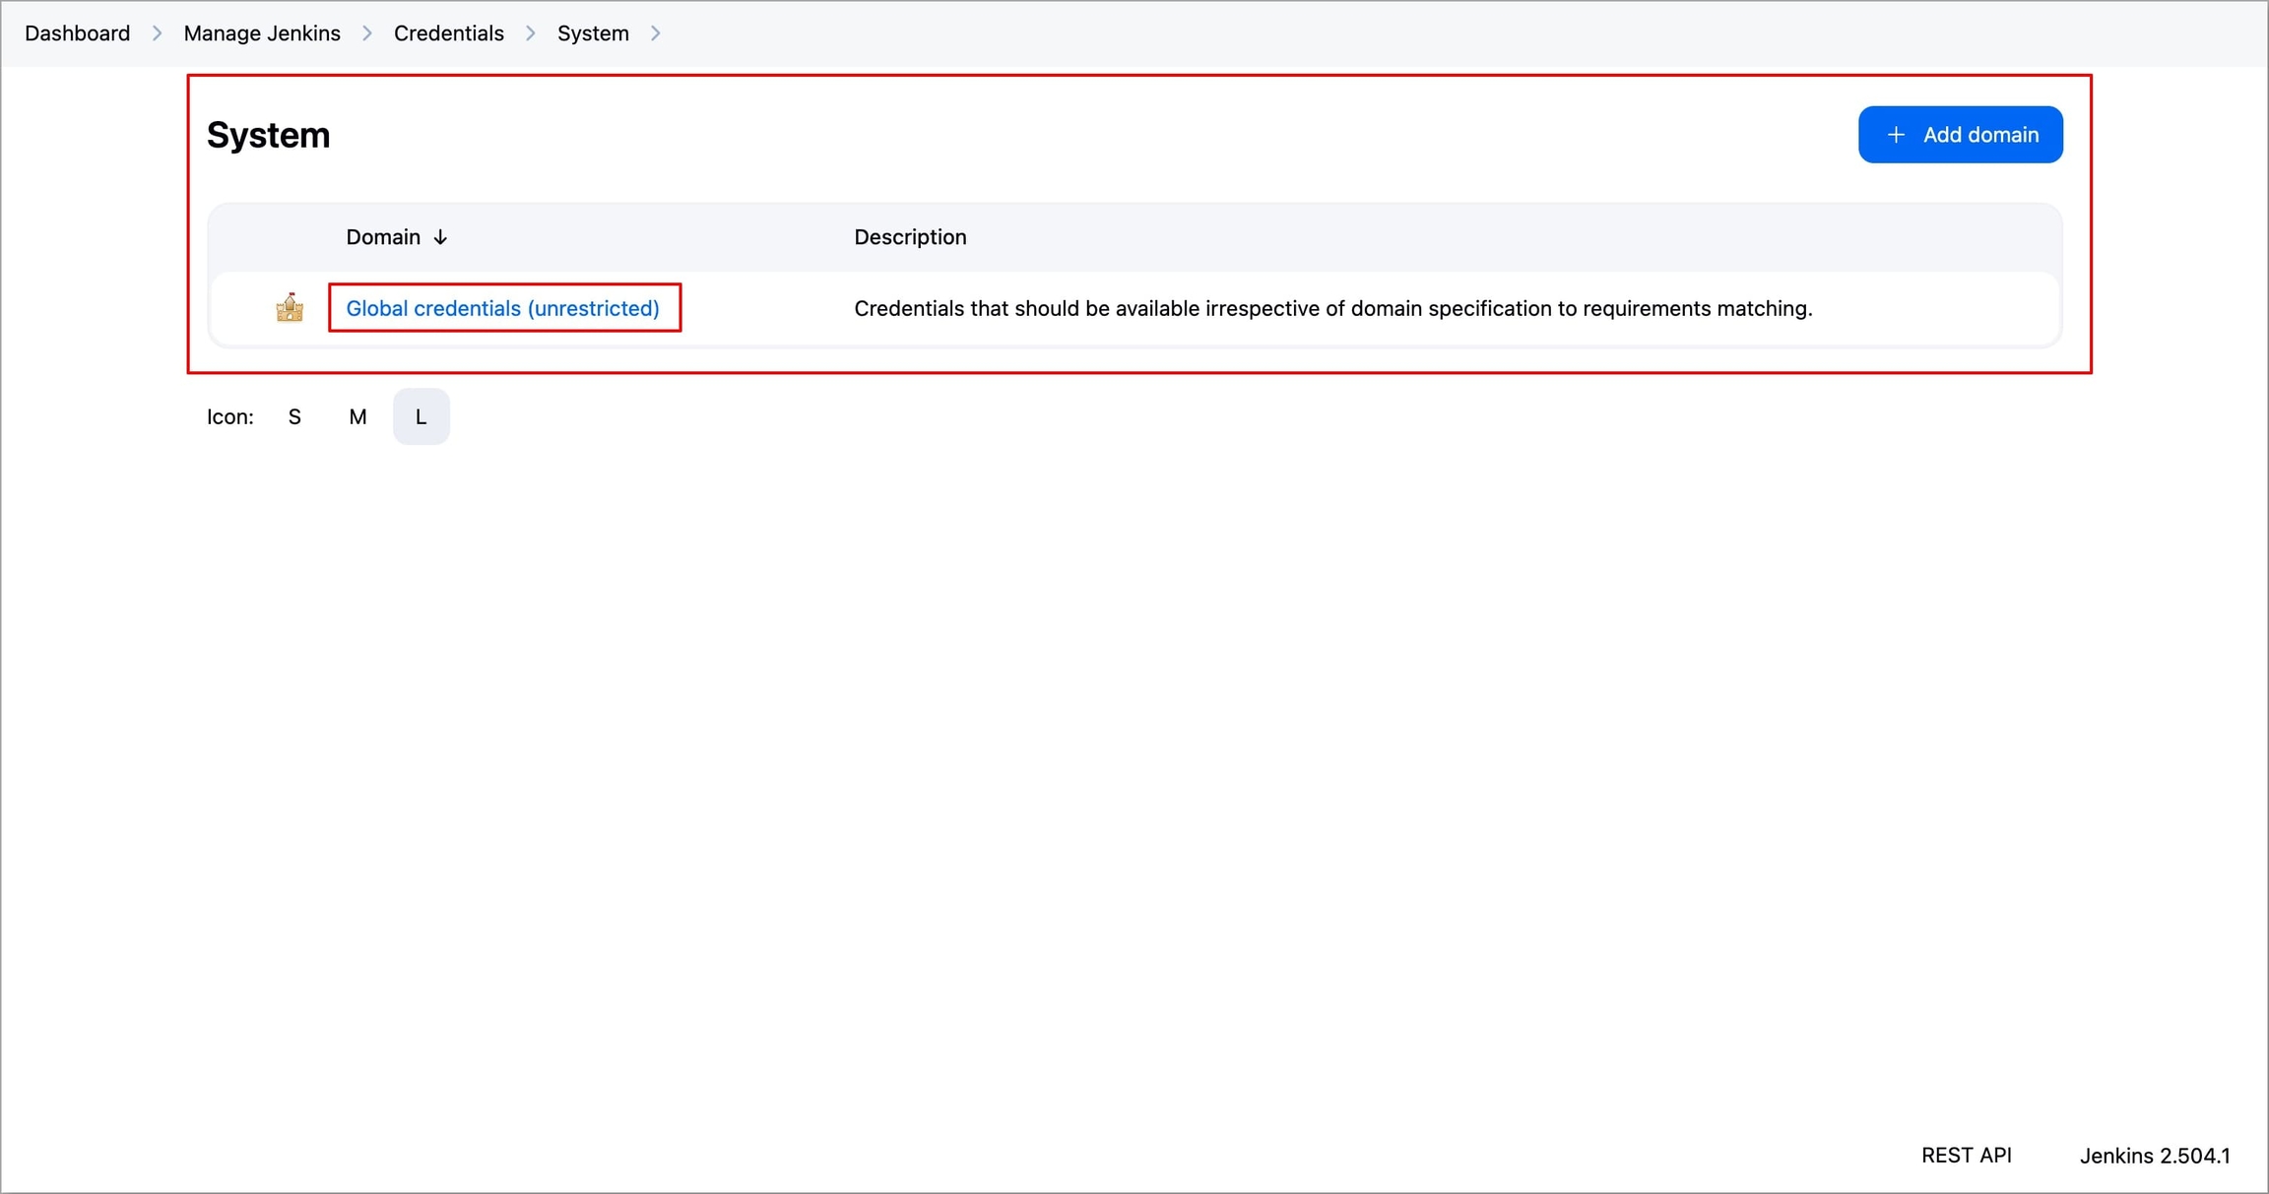2269x1194 pixels.
Task: Click chevron after Manage Jenkins breadcrumb
Action: pos(367,33)
